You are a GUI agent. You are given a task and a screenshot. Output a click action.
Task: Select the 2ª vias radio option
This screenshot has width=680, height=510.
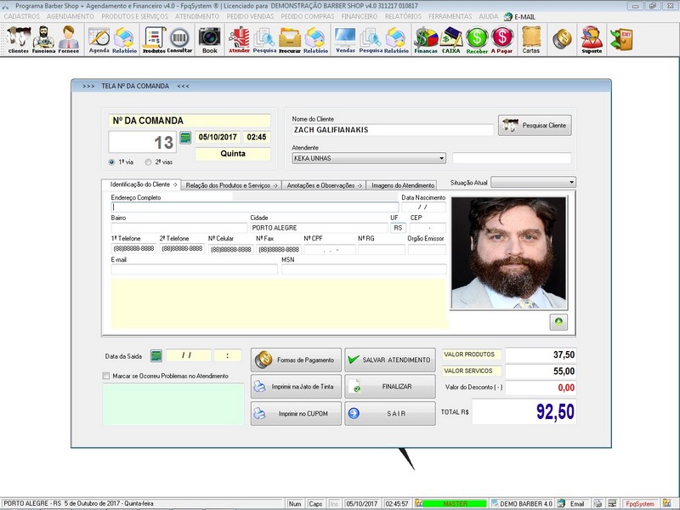coord(148,161)
